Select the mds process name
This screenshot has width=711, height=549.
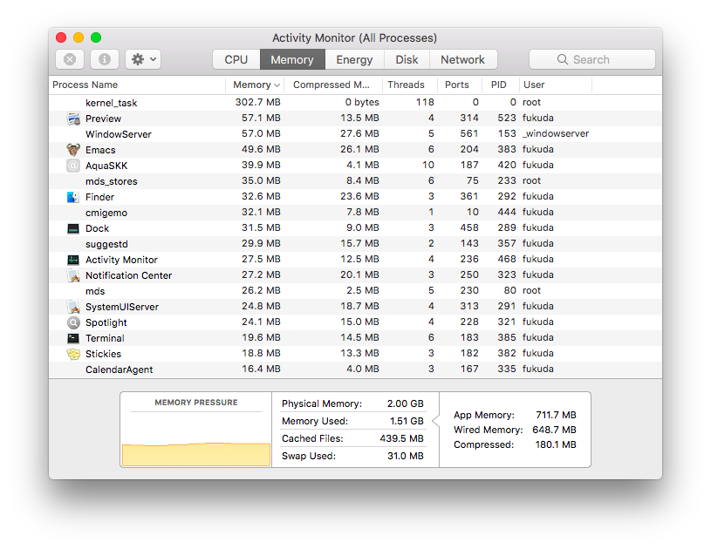pyautogui.click(x=95, y=291)
